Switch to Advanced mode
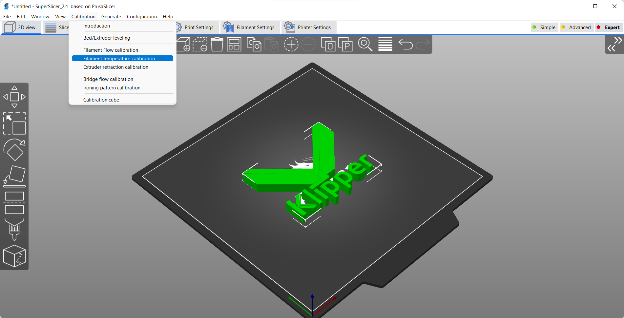The height and width of the screenshot is (318, 624). click(576, 28)
